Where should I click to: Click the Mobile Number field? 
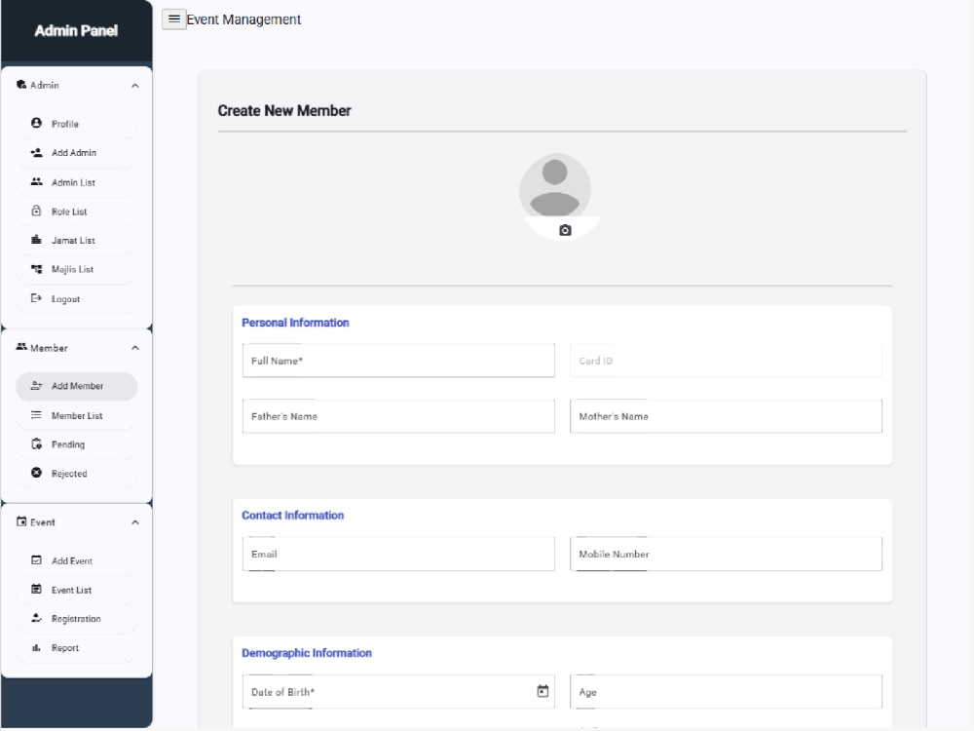(x=726, y=554)
